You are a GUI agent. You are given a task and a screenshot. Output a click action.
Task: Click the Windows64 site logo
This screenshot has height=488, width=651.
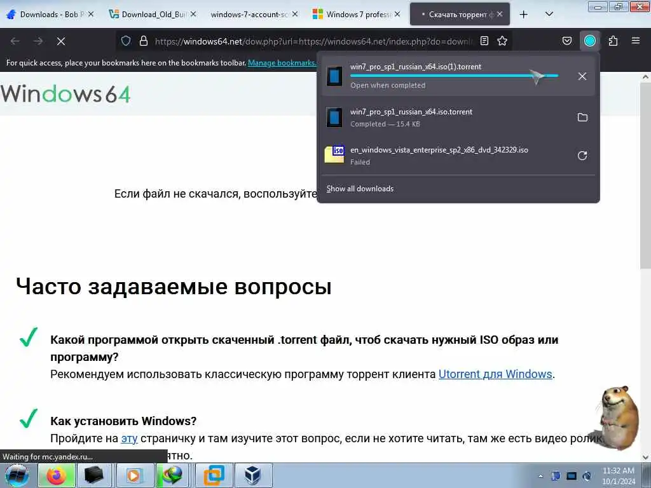(65, 94)
